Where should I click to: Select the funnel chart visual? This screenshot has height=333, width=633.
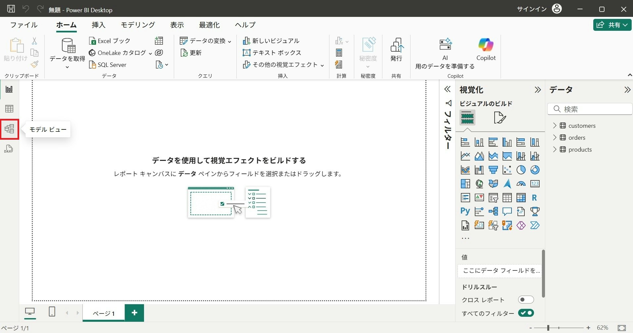(493, 170)
